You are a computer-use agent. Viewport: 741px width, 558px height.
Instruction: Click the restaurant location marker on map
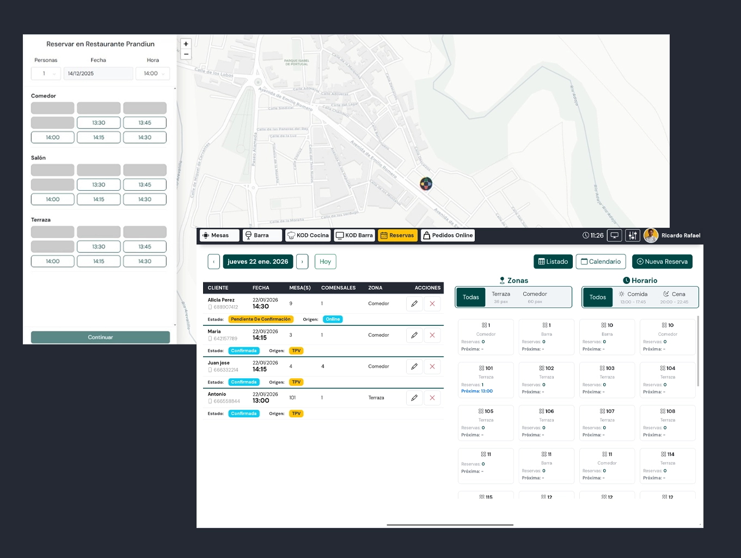(x=426, y=184)
